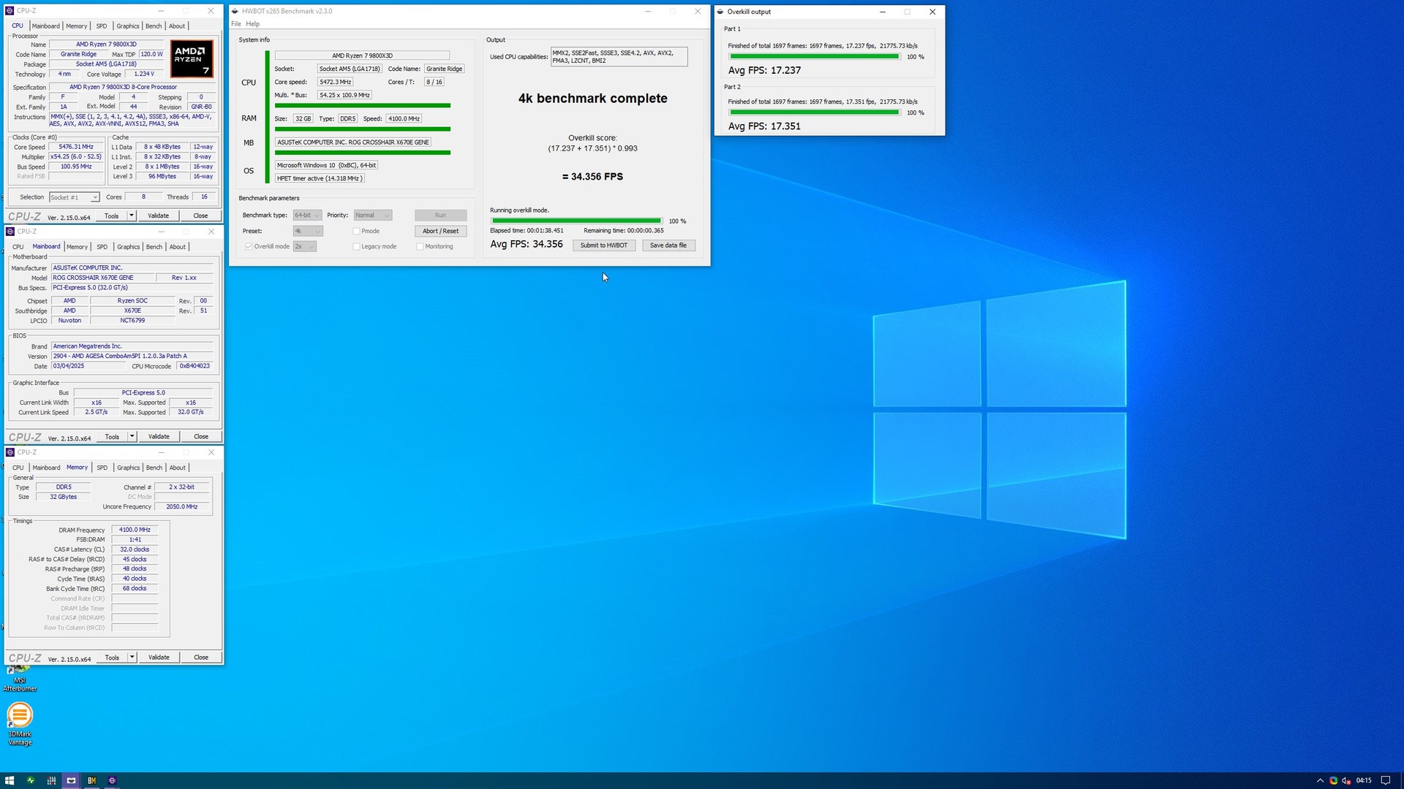Click the Submit to HWBOT button
This screenshot has width=1404, height=789.
(604, 245)
